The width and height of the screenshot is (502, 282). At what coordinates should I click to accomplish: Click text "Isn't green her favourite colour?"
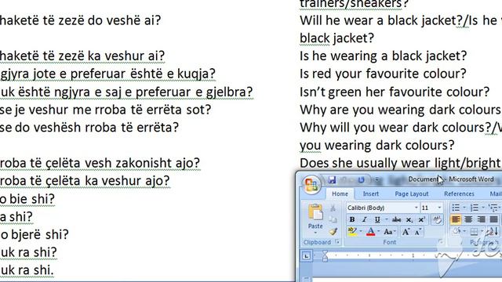(395, 92)
